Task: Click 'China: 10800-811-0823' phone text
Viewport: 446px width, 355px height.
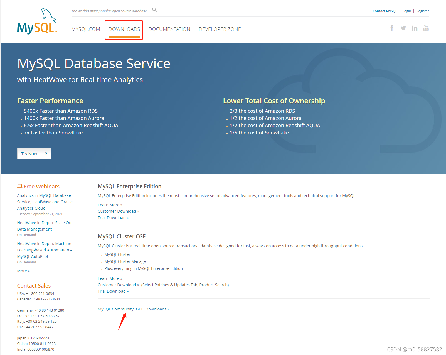Action: [36, 344]
